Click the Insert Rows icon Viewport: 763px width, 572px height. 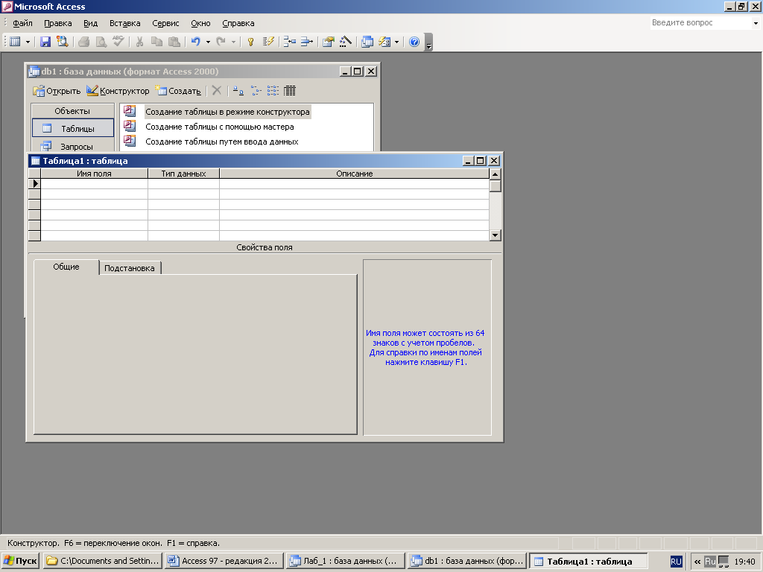tap(290, 42)
